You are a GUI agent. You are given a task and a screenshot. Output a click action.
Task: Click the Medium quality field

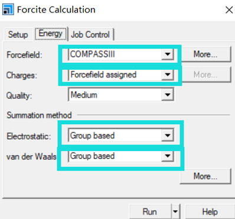[x=115, y=95]
